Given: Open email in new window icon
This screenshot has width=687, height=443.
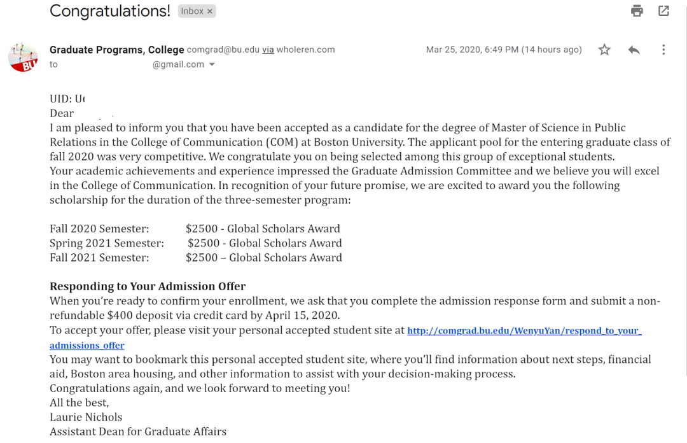Looking at the screenshot, I should point(663,11).
